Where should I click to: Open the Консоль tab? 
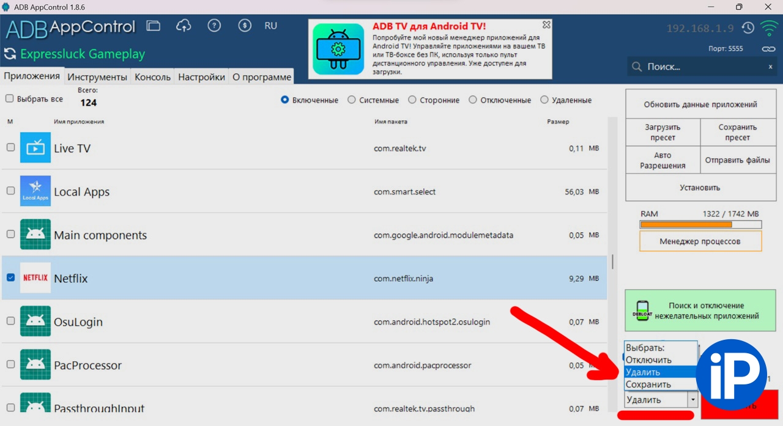[x=153, y=77]
